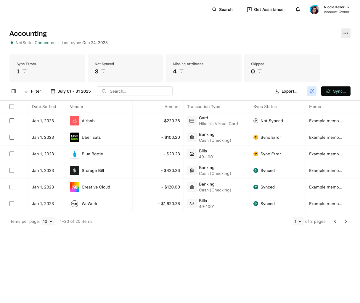Image resolution: width=360 pixels, height=303 pixels.
Task: Click the - $220.26 amount cell
Action: [171, 121]
